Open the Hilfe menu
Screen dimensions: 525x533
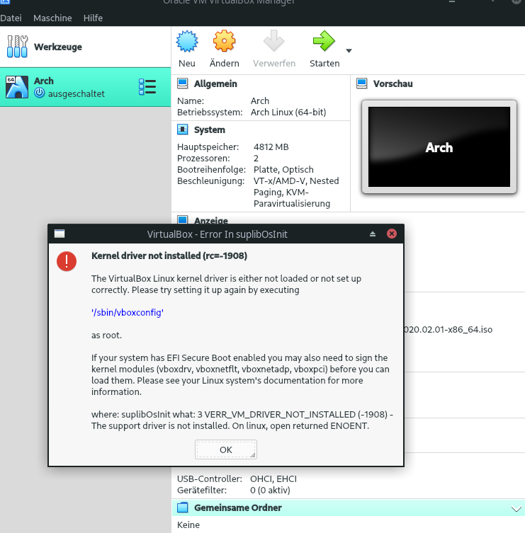pyautogui.click(x=93, y=18)
